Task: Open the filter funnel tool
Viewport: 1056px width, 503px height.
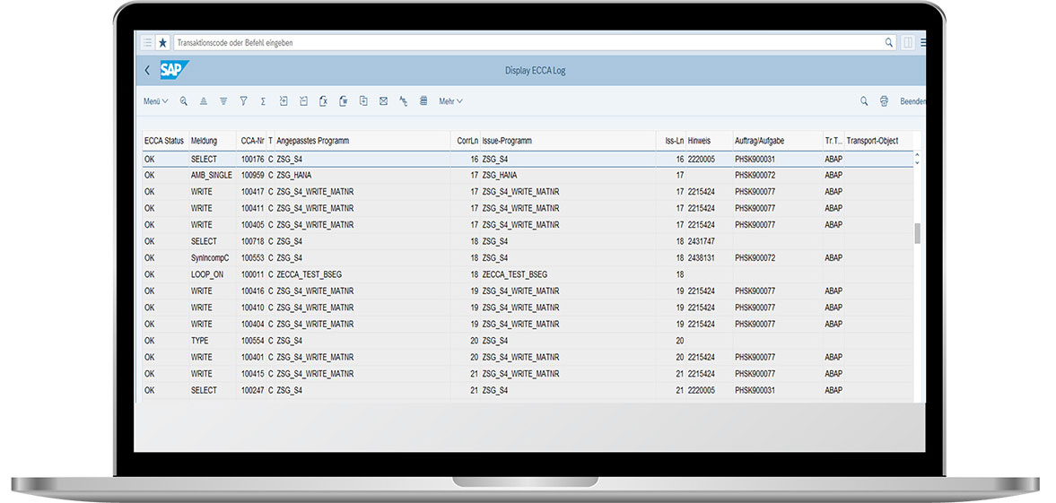Action: [243, 101]
